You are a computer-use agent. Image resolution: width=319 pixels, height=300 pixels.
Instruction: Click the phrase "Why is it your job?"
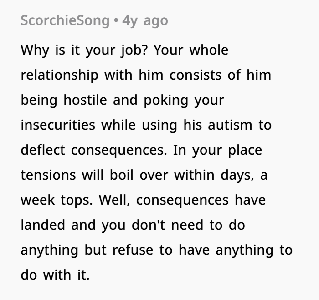pyautogui.click(x=83, y=50)
